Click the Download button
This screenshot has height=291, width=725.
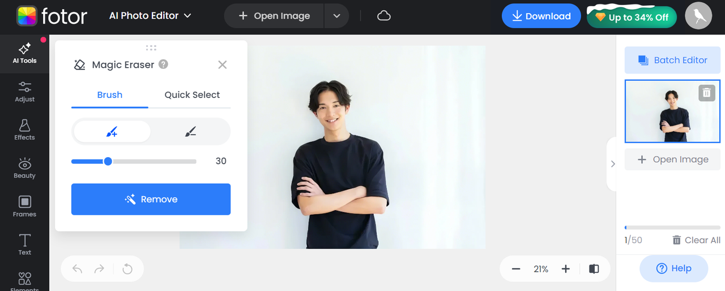pos(541,16)
